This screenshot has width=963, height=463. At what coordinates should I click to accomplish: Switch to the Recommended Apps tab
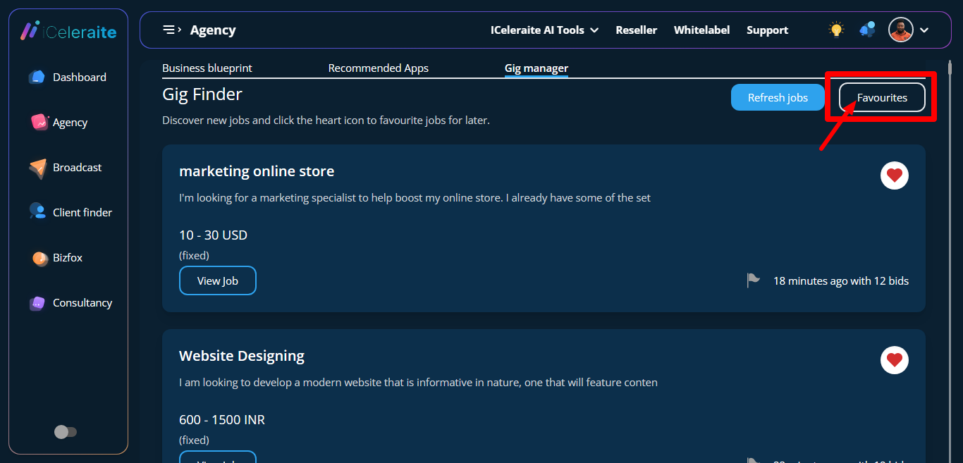(x=378, y=68)
